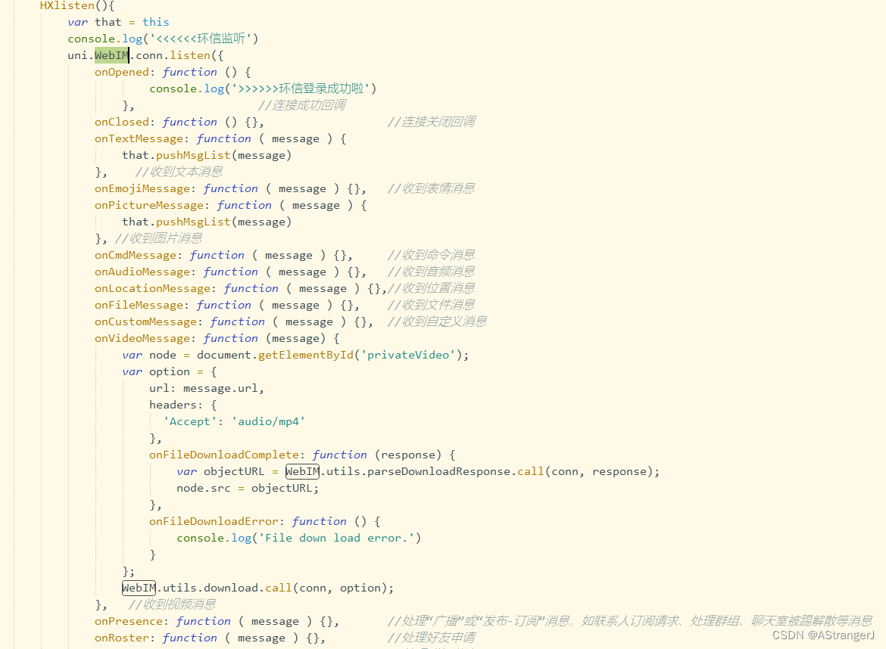Click the //收到自定义消息 comment

pyautogui.click(x=438, y=321)
